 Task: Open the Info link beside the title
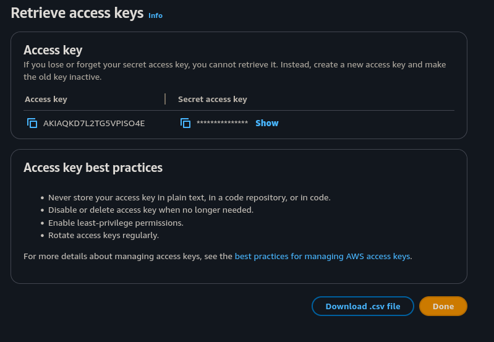155,15
